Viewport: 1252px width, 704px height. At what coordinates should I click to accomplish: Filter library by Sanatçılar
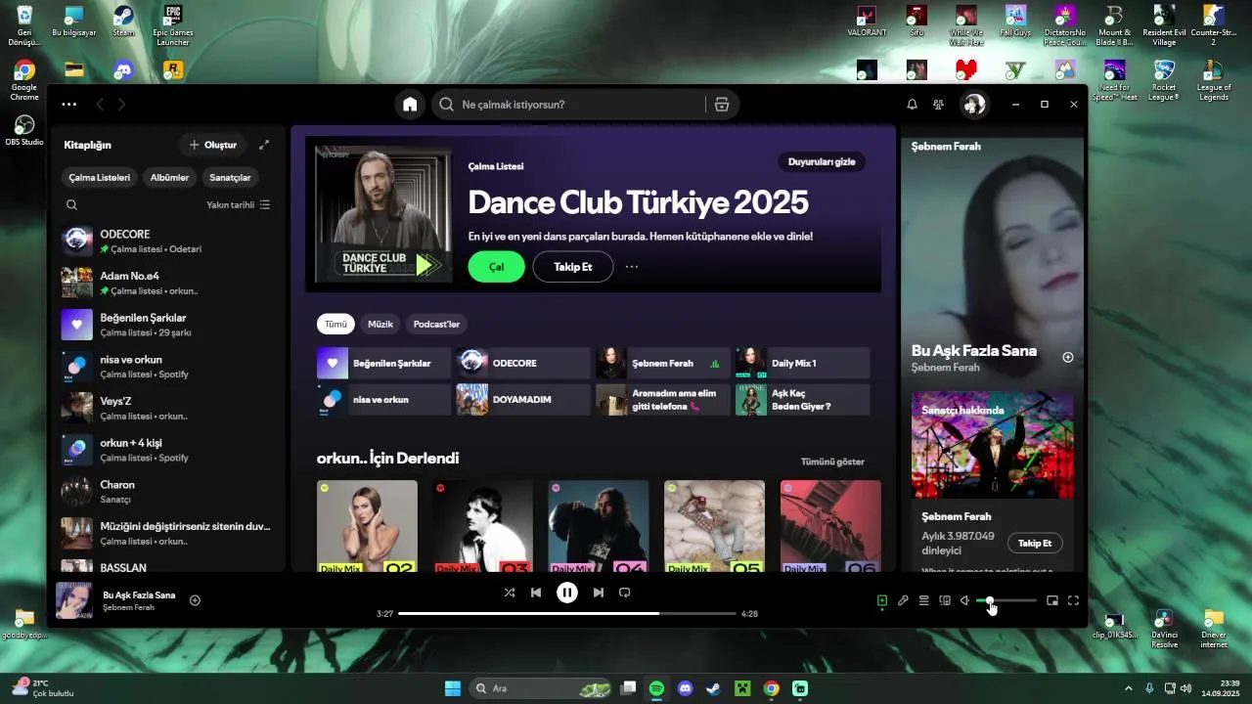click(x=231, y=178)
